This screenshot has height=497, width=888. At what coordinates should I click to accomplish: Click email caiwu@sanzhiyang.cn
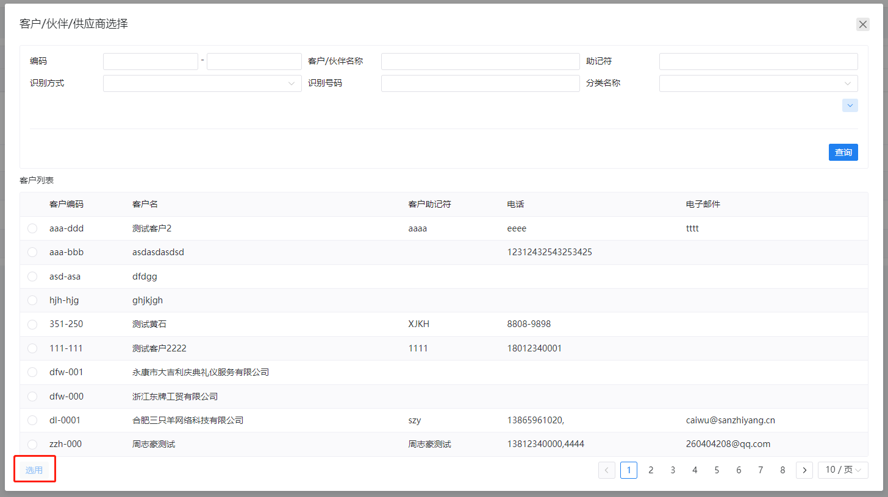tap(731, 420)
